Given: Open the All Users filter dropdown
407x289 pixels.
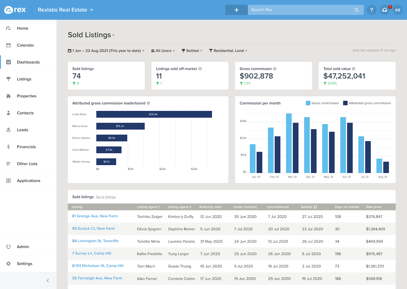Looking at the screenshot, I should coord(163,51).
